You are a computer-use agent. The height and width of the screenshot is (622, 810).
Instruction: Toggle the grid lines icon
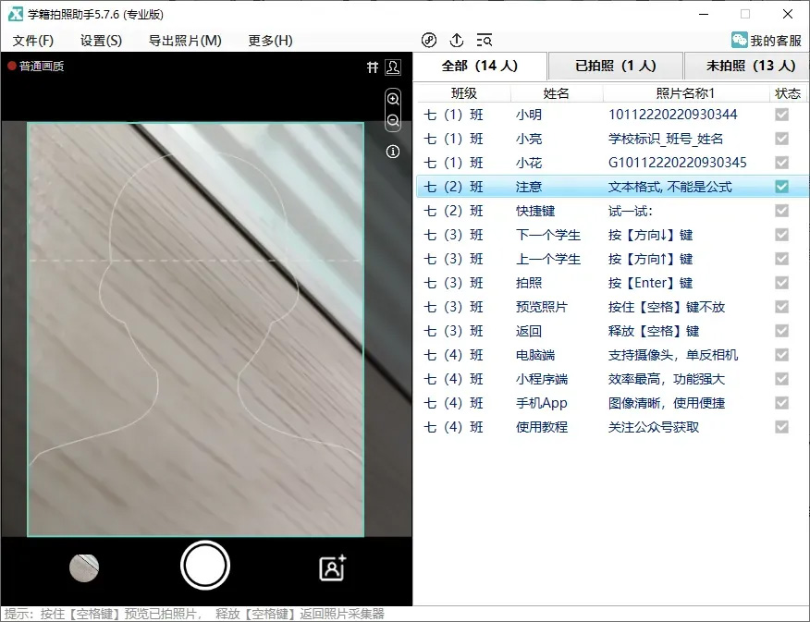(x=373, y=67)
